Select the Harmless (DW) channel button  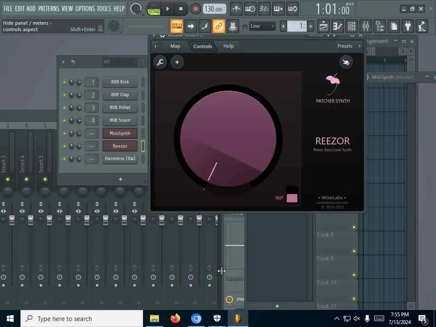pyautogui.click(x=120, y=159)
